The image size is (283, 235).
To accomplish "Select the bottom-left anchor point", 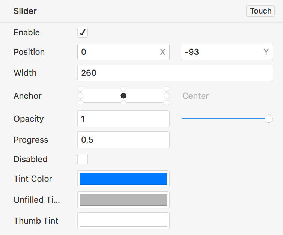I will click(x=80, y=102).
